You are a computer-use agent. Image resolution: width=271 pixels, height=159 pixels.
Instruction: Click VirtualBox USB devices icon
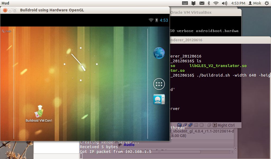click(185, 125)
